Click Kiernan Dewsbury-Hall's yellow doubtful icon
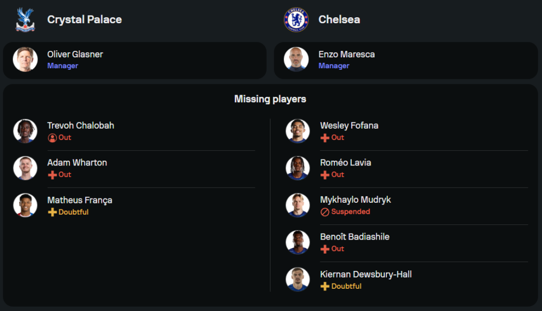The width and height of the screenshot is (542, 311). coord(325,287)
